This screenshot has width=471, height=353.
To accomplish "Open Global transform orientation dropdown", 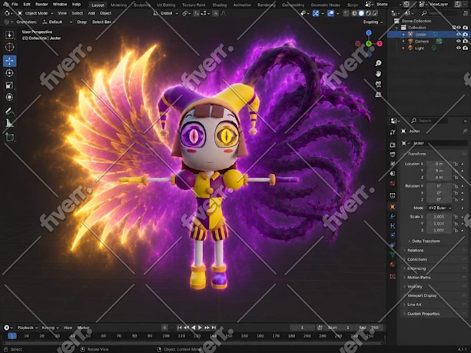I will click(x=165, y=13).
